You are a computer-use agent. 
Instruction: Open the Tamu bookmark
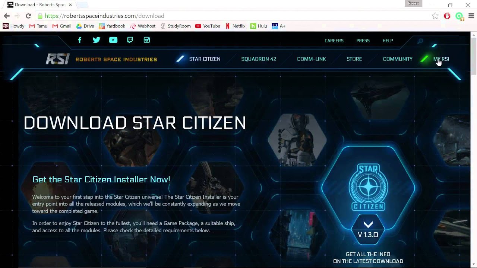(38, 26)
